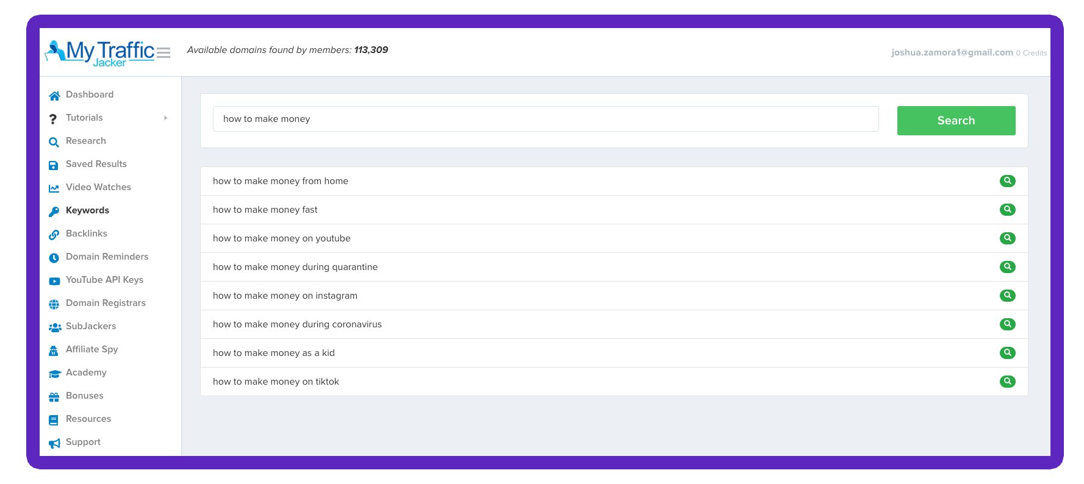Click the Dashboard home icon
Image resolution: width=1084 pixels, height=484 pixels.
point(54,95)
